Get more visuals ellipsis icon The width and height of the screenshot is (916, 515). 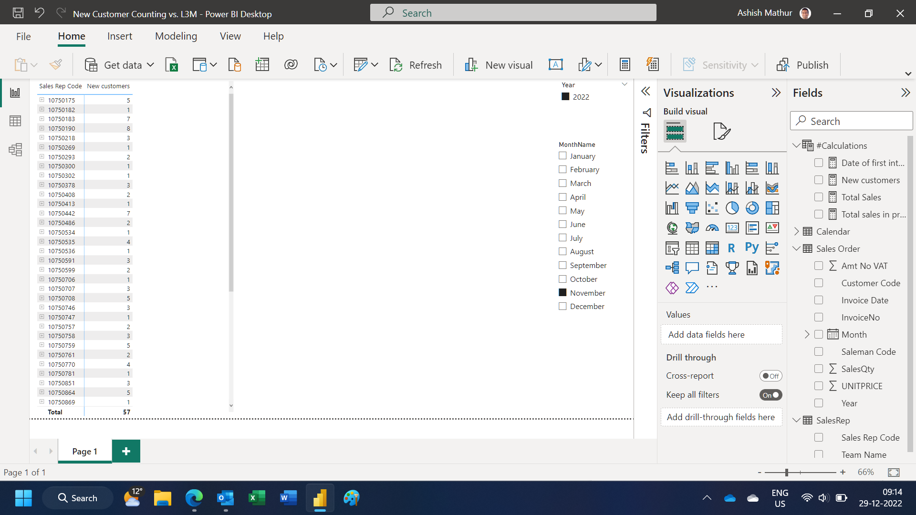(x=712, y=287)
